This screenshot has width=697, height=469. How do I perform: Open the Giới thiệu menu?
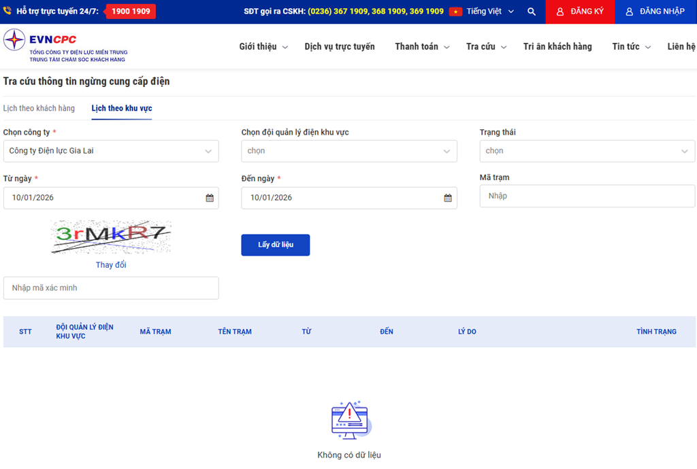[x=263, y=47]
